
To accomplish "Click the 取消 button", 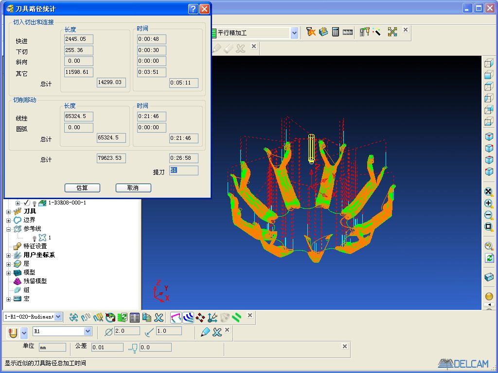I will click(x=133, y=188).
